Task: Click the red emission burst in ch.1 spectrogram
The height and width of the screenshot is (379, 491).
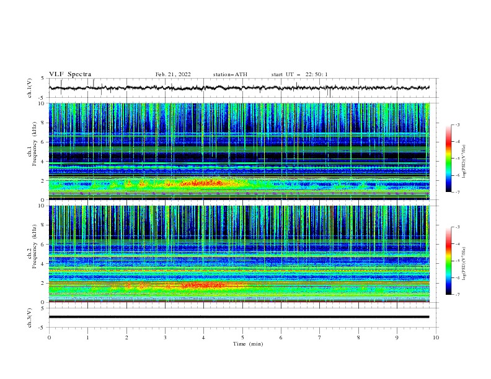Action: 202,183
